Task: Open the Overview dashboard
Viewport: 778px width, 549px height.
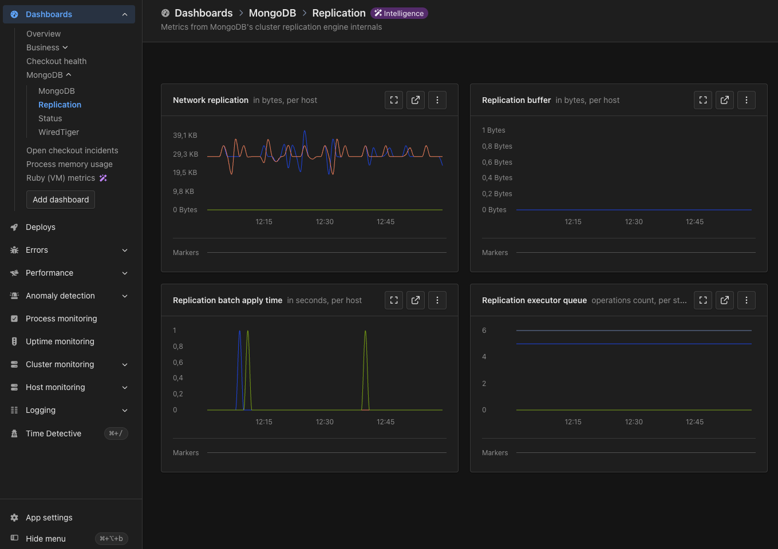Action: coord(44,34)
